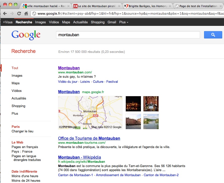Click 'Changer le lieu' under Paris
This screenshot has height=183, width=224.
[22, 131]
